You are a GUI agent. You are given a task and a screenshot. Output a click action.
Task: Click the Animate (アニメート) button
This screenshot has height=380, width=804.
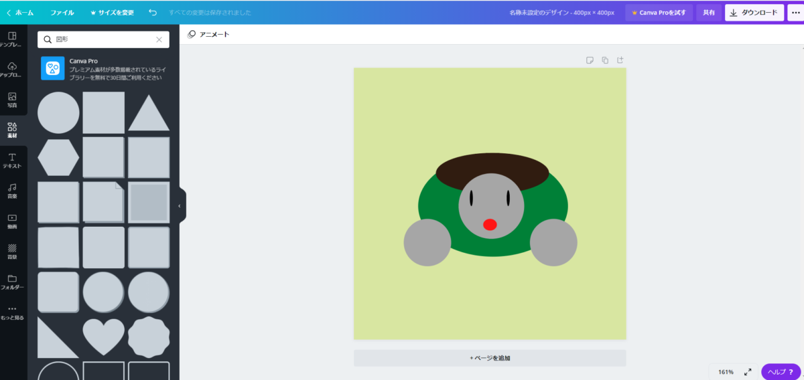(x=208, y=34)
